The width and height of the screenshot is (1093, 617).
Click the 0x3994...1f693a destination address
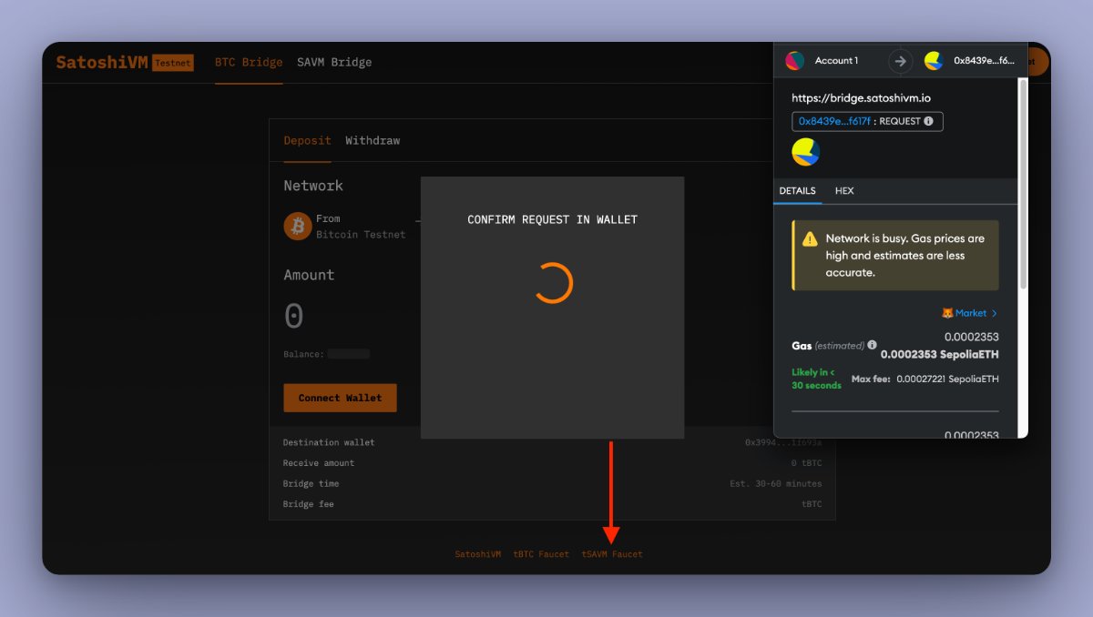click(783, 442)
